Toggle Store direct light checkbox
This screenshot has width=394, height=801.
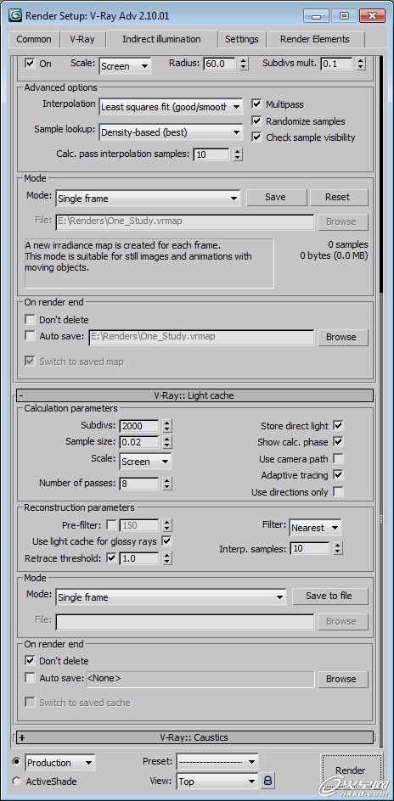click(338, 425)
